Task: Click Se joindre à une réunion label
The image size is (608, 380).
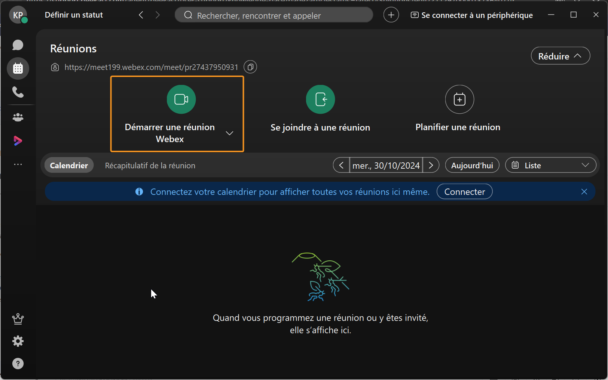Action: tap(320, 128)
